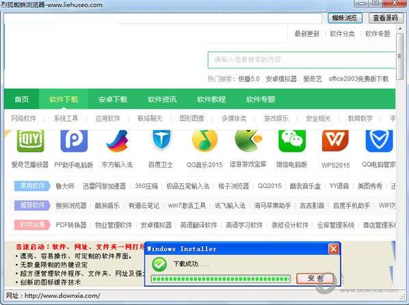409x305 pixels.
Task: Open the 东方输入法 colorful icon
Action: tap(118, 141)
